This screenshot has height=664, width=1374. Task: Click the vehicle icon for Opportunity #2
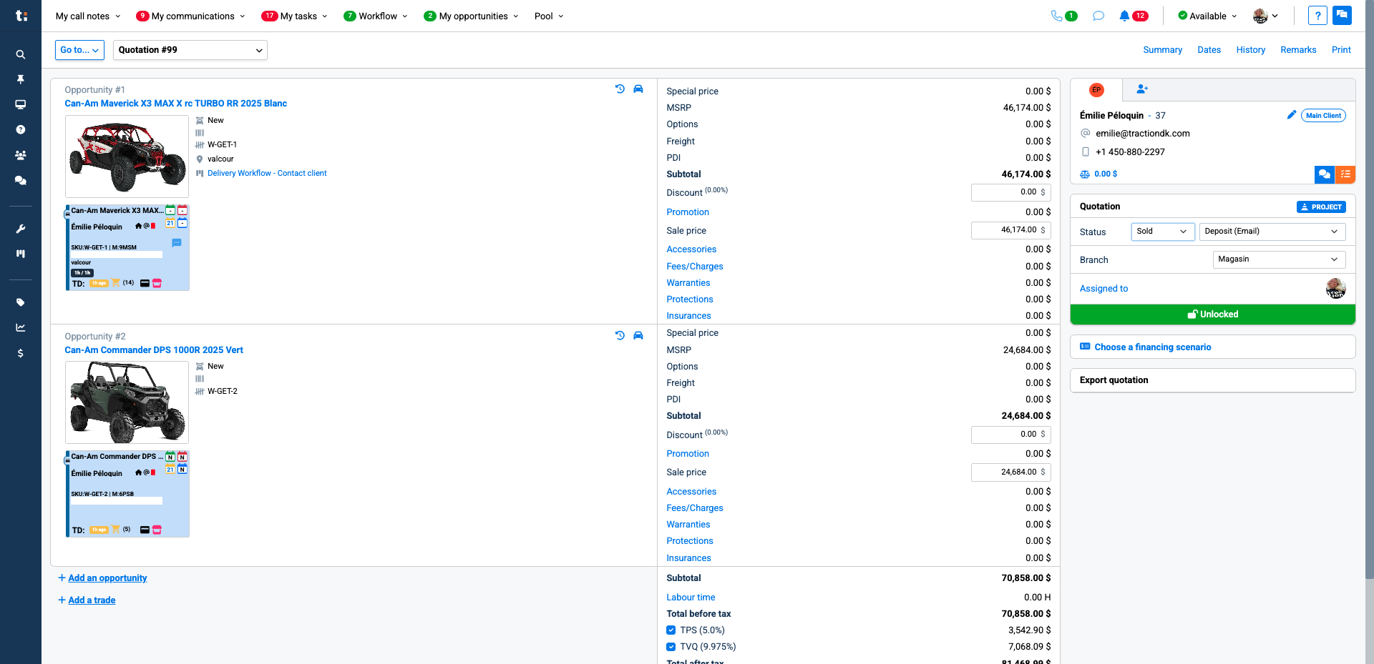click(638, 336)
